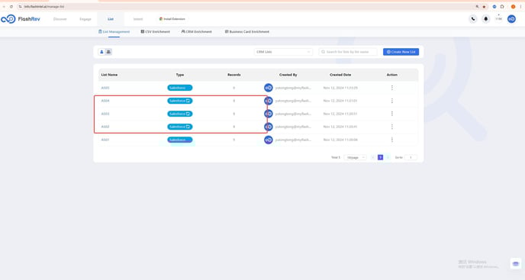Click the browser address bar URL
Viewport: 525px width, 280px height.
coord(43,7)
